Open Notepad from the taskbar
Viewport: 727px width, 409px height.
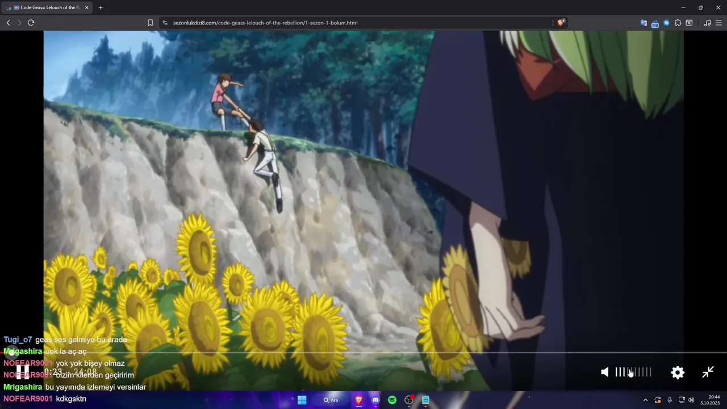(x=425, y=400)
